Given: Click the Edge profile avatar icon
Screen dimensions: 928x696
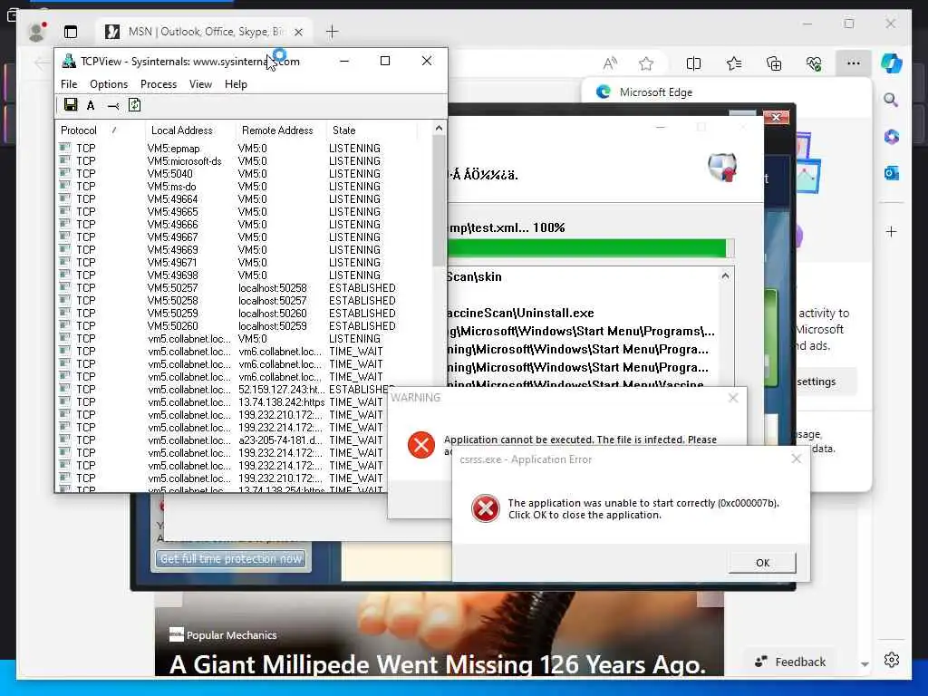Looking at the screenshot, I should [x=38, y=32].
